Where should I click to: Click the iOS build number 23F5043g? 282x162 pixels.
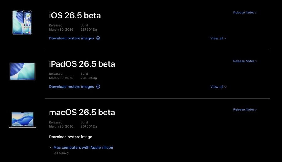click(x=89, y=29)
